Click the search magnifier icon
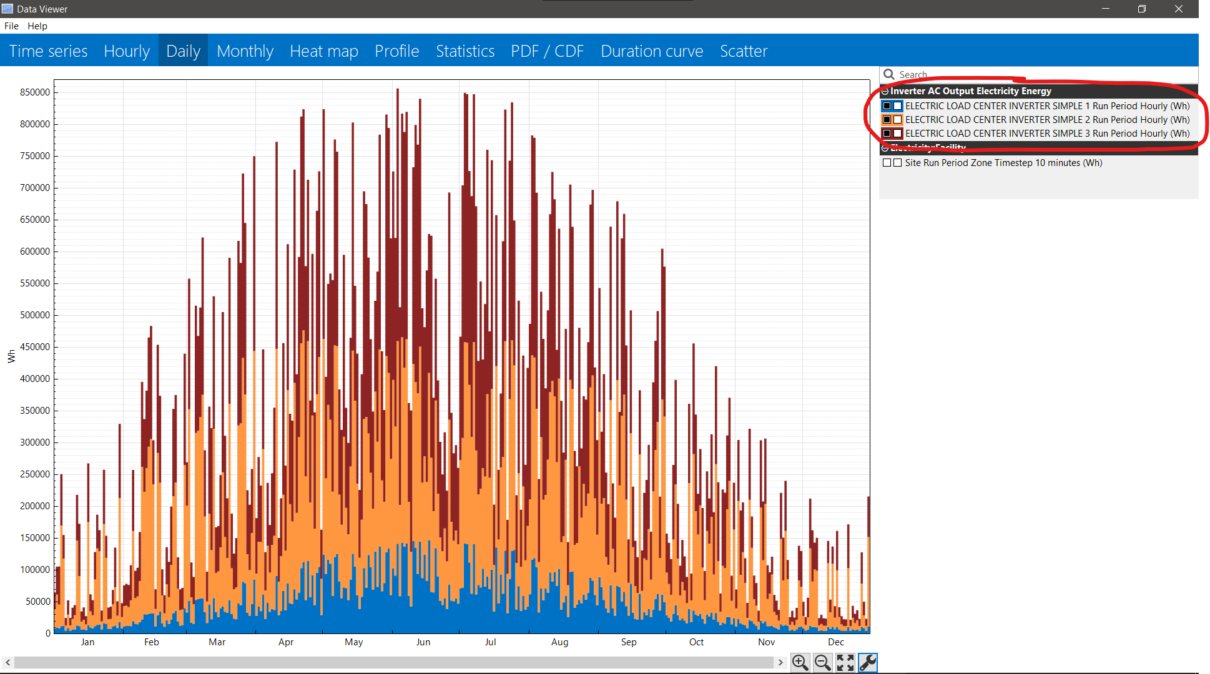 (x=889, y=74)
